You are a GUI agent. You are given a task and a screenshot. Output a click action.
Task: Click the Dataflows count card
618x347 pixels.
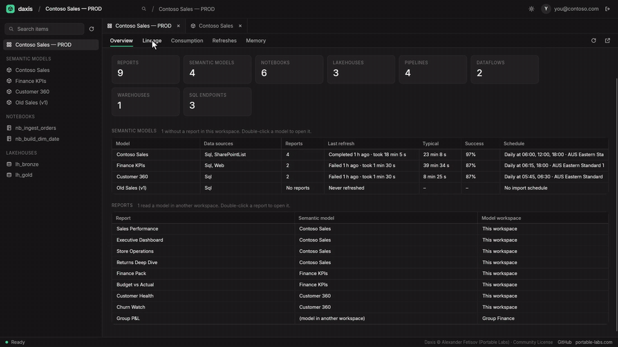[x=505, y=69]
